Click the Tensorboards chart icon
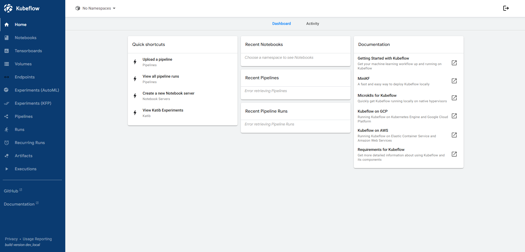525x252 pixels. (7, 51)
